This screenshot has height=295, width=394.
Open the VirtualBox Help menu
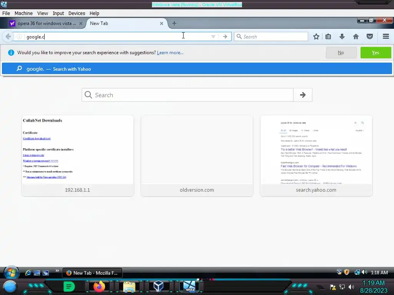[x=94, y=13]
